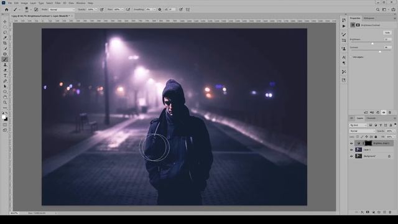Hide Layer 1 visibility eye

pos(351,150)
